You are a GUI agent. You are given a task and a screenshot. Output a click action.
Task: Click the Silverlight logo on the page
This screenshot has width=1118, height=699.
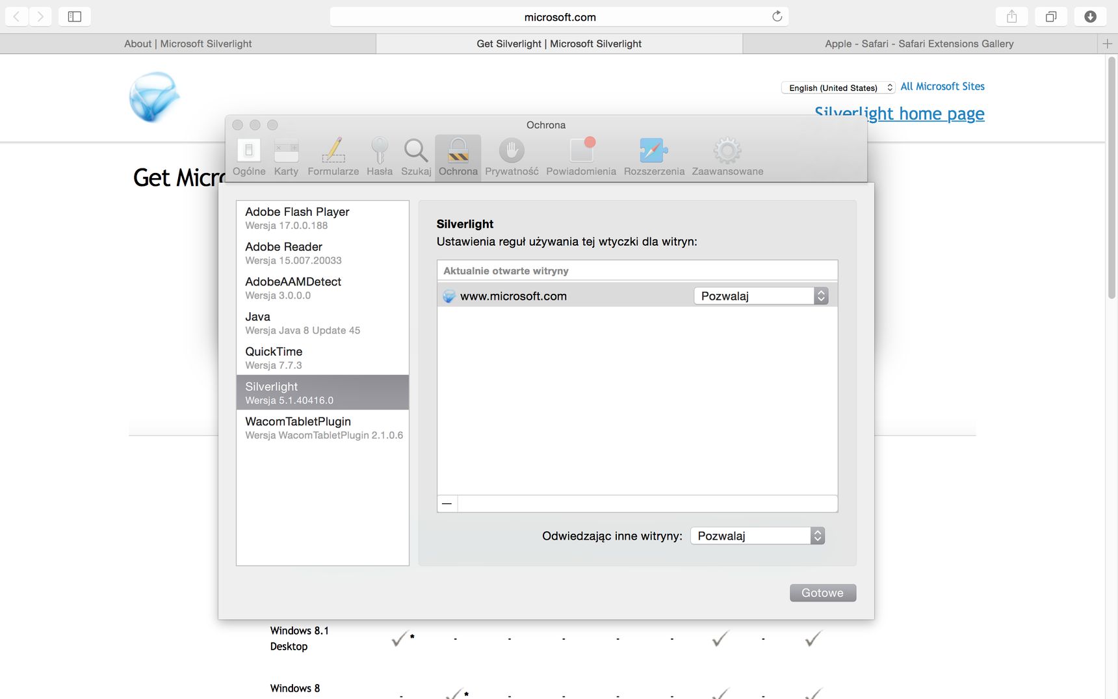point(154,97)
